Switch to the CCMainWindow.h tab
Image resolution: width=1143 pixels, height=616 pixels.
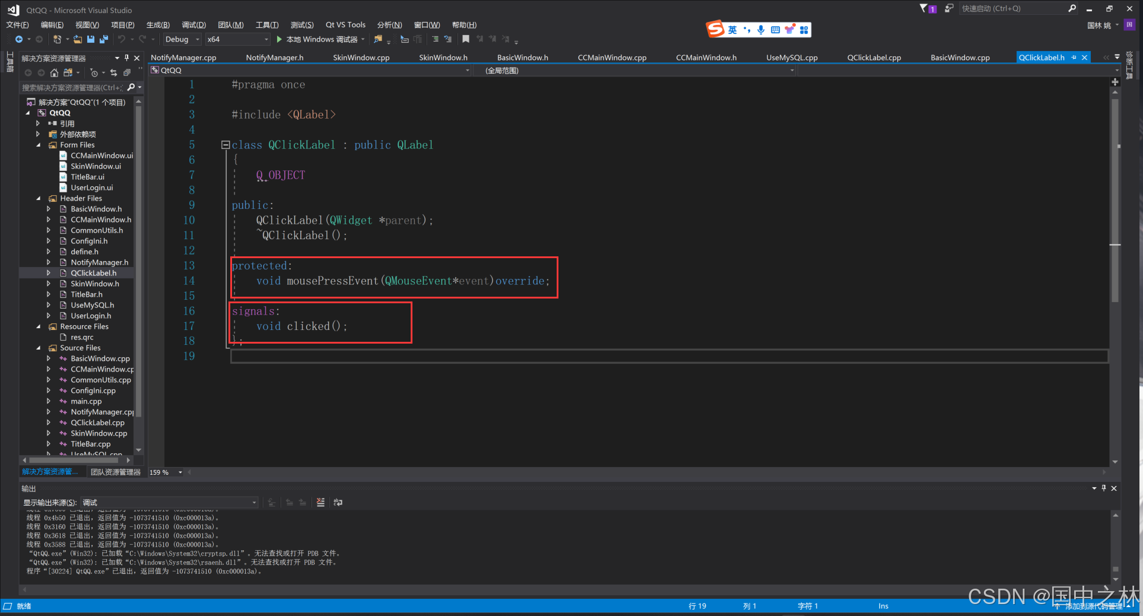click(x=706, y=58)
